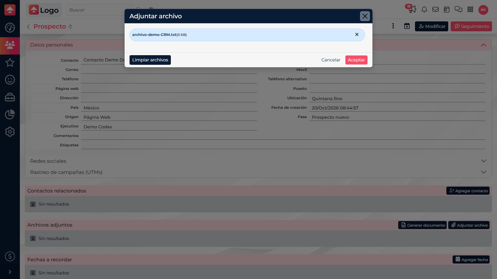
Task: Open the pie chart reports icon
Action: [x=10, y=114]
